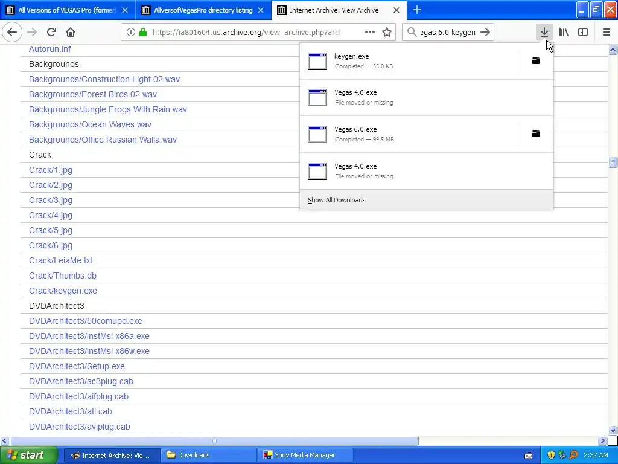Open the Crack/4.jpg link
The image size is (618, 464).
pyautogui.click(x=51, y=216)
